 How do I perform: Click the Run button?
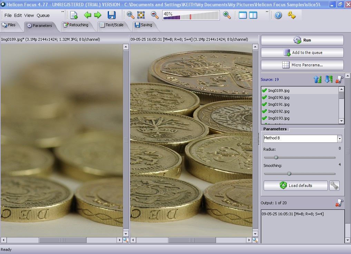pyautogui.click(x=302, y=40)
